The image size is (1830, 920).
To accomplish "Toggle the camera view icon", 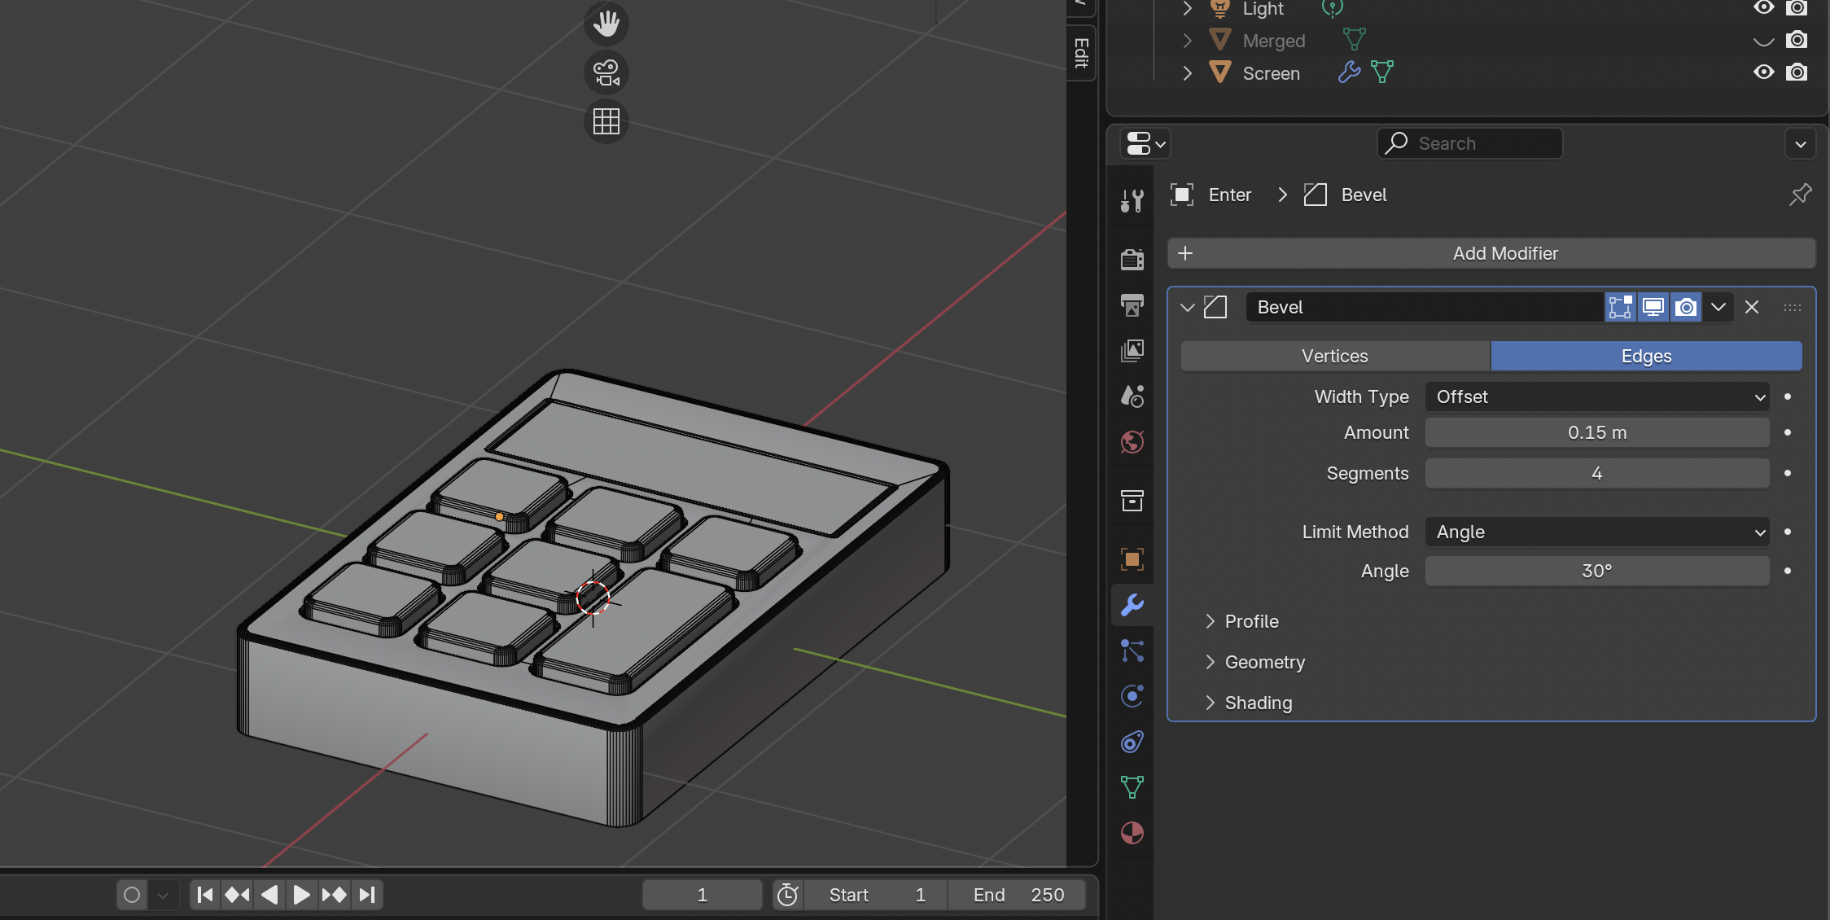I will (606, 72).
